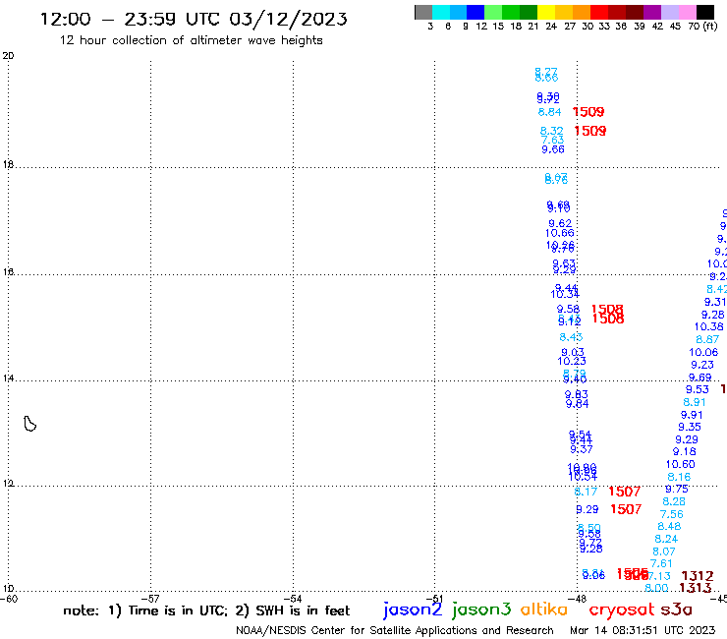Click the red 1507 label beside 8.17
This screenshot has height=639, width=727.
tap(624, 492)
